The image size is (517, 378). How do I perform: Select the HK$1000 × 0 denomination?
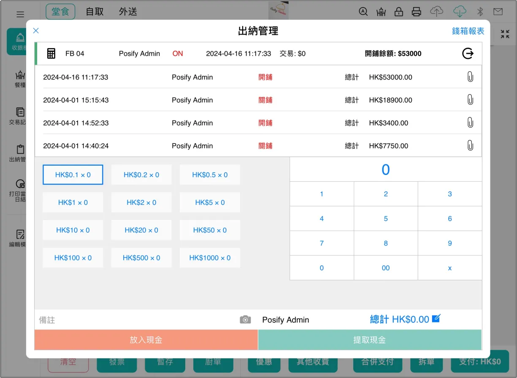click(210, 258)
